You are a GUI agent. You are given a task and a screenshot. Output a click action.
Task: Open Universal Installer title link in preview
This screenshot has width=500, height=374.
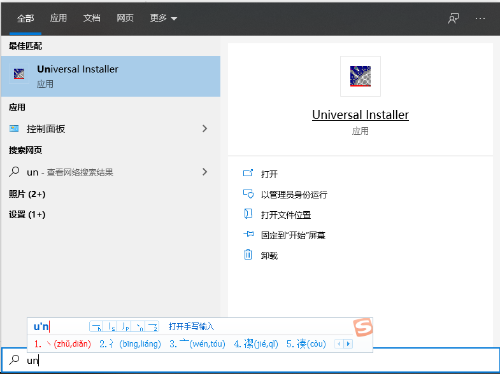[x=361, y=115]
